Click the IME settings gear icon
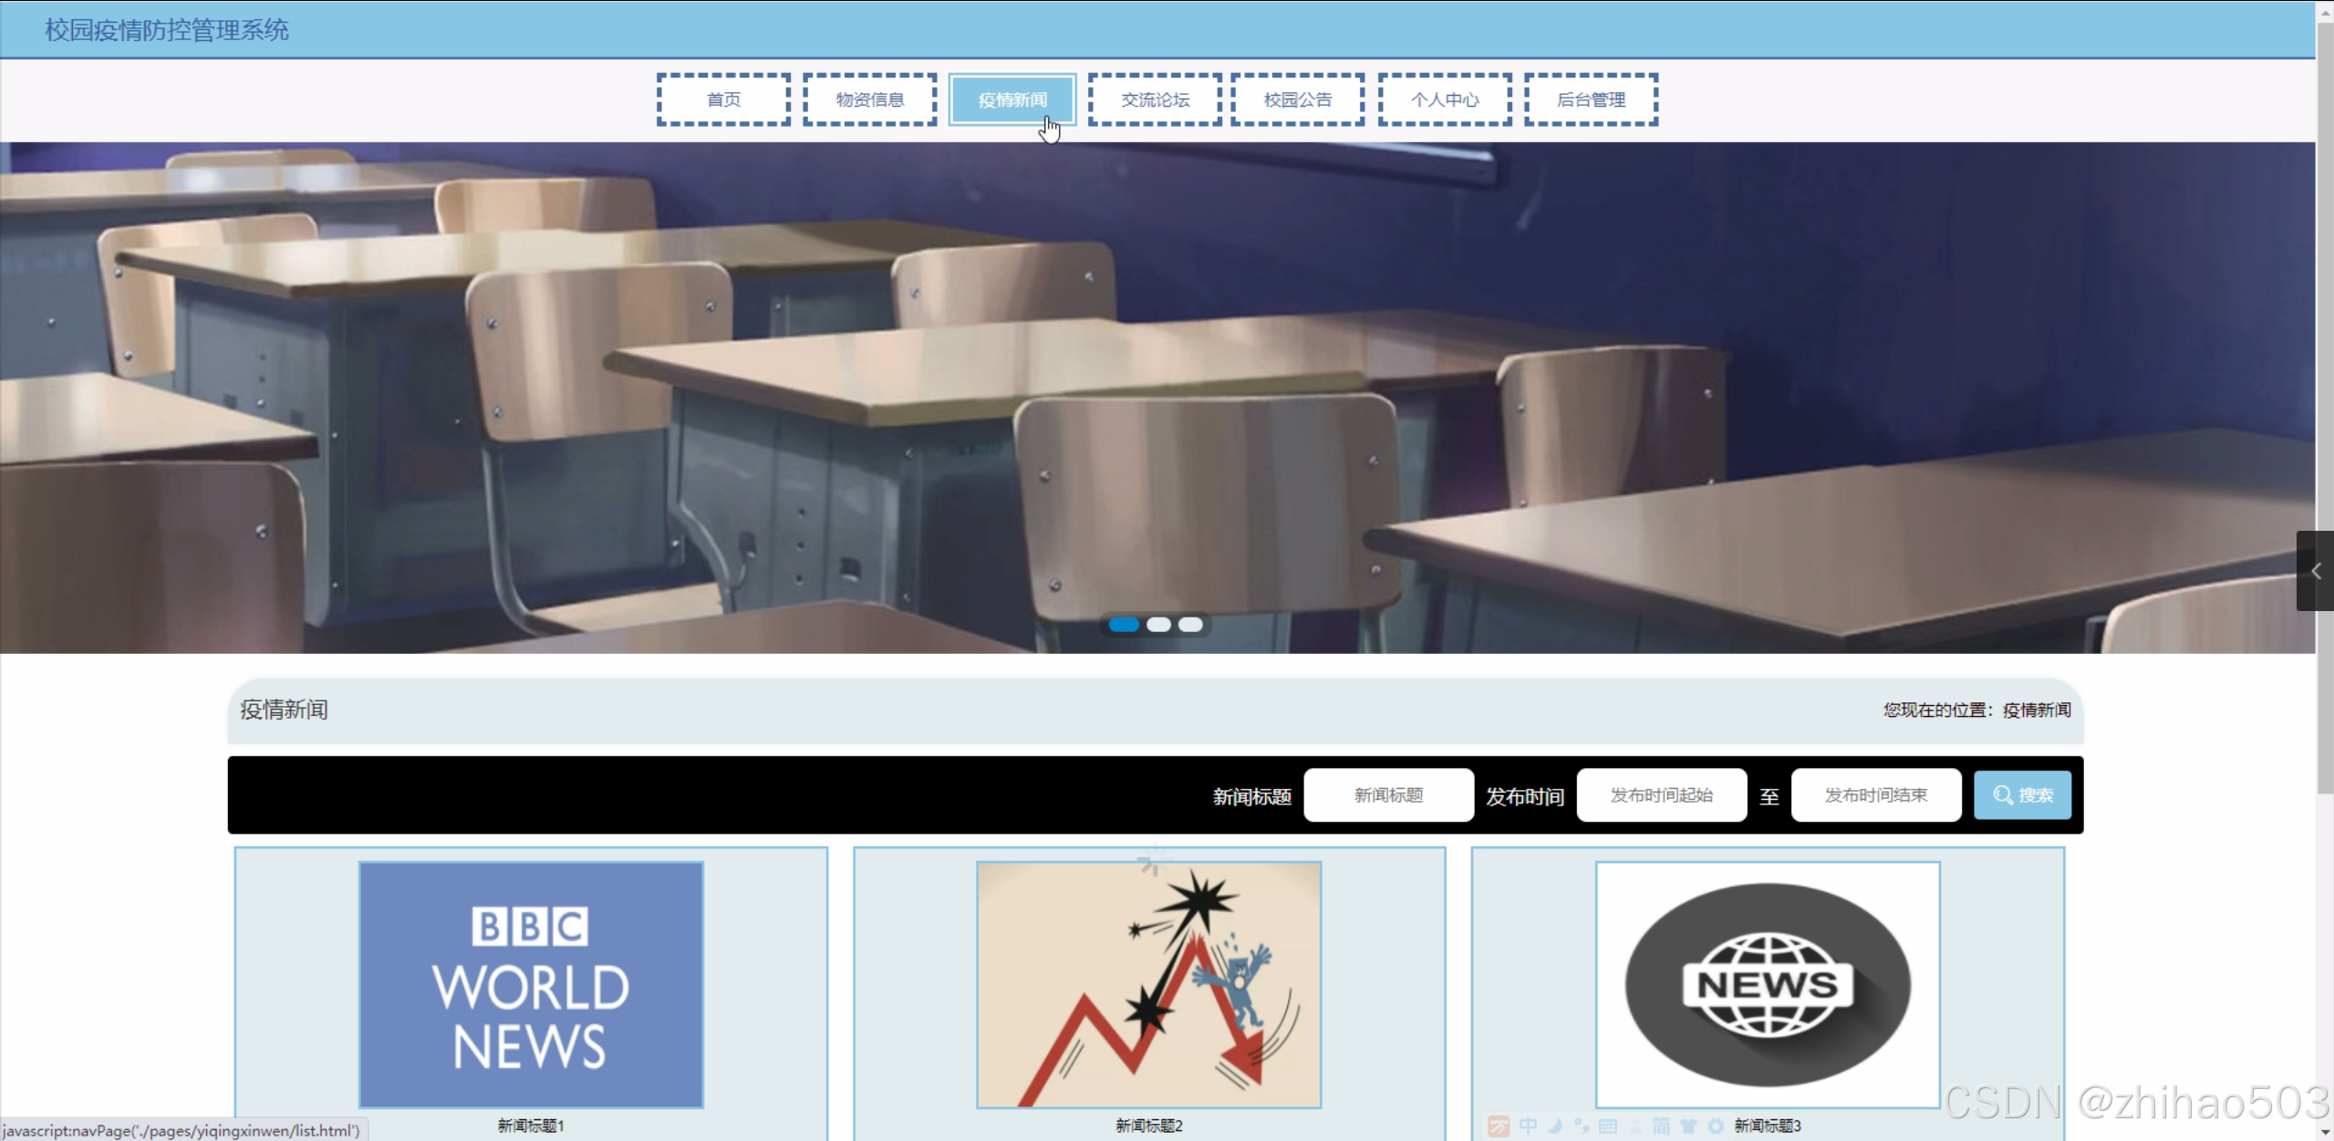Viewport: 2334px width, 1141px height. click(1716, 1126)
